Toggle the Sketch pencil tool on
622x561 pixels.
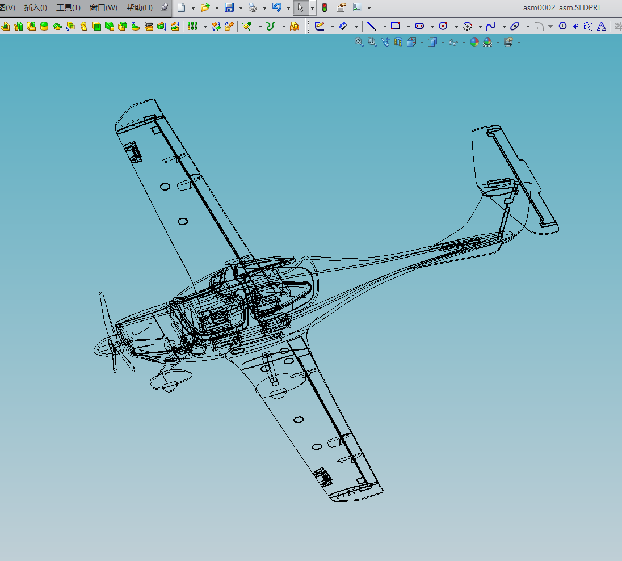coord(320,26)
